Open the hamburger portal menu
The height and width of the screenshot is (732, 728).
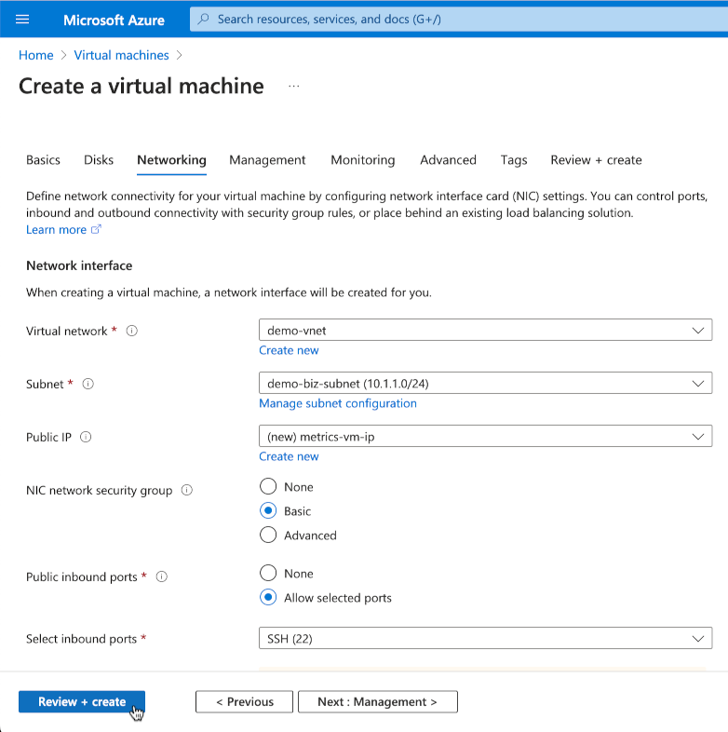tap(23, 20)
